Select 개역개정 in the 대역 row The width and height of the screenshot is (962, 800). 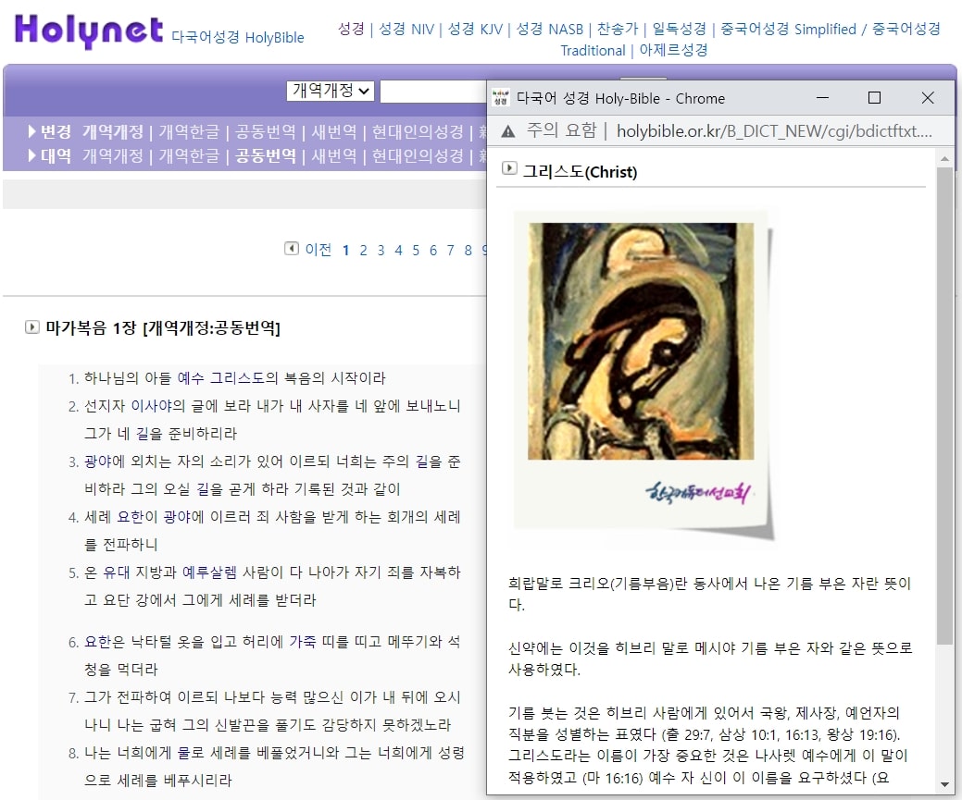click(x=113, y=156)
